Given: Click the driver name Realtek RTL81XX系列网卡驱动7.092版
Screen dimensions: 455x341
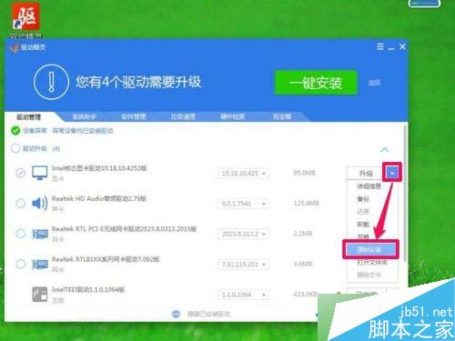Looking at the screenshot, I should 106,259.
